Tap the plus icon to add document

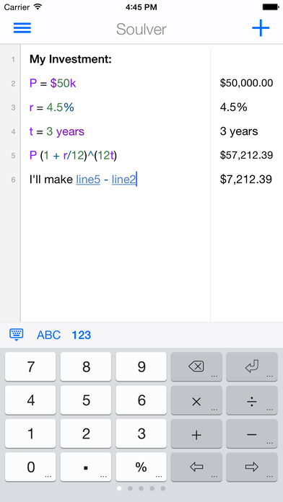(261, 28)
